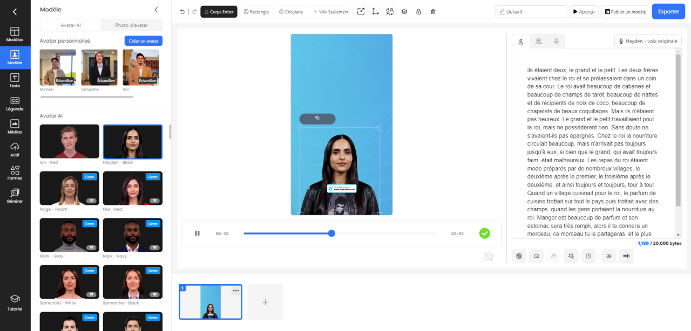Open the Texte sidebar section
The image size is (691, 331).
15,81
